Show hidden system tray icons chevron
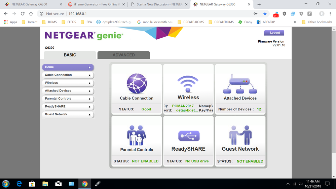Viewport: 336px width, 189px height. click(288, 184)
